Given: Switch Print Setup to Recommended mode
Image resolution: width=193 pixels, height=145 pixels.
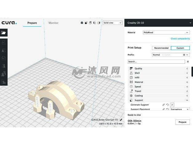Looking at the screenshot, I should click(161, 48).
